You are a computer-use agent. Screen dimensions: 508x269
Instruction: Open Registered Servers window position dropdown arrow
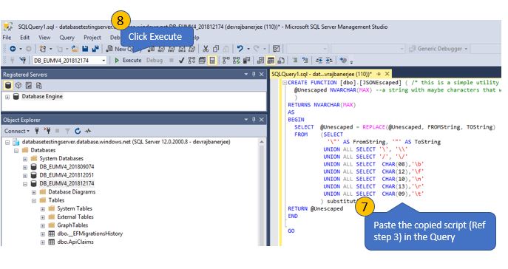click(246, 74)
